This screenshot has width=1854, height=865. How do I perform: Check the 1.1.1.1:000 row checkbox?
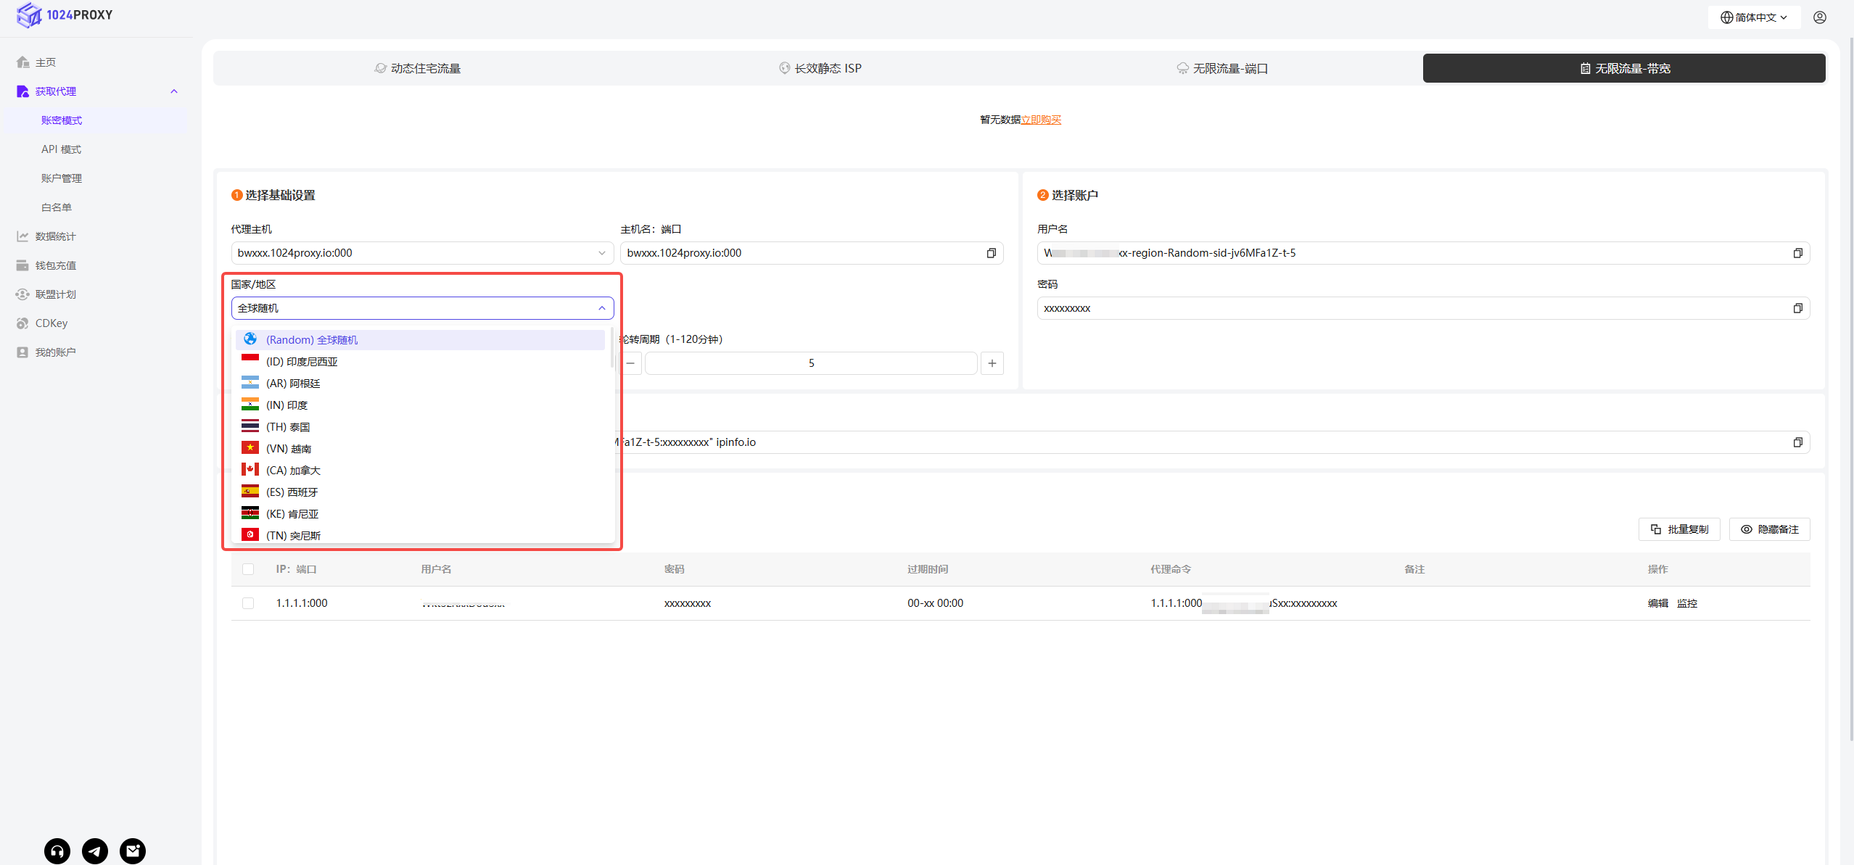[x=248, y=603]
